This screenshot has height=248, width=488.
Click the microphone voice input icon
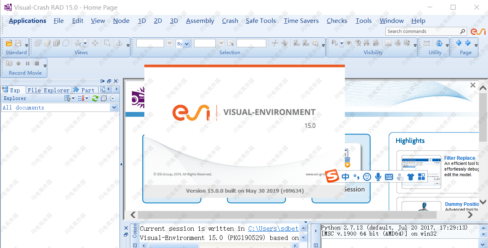tap(378, 177)
